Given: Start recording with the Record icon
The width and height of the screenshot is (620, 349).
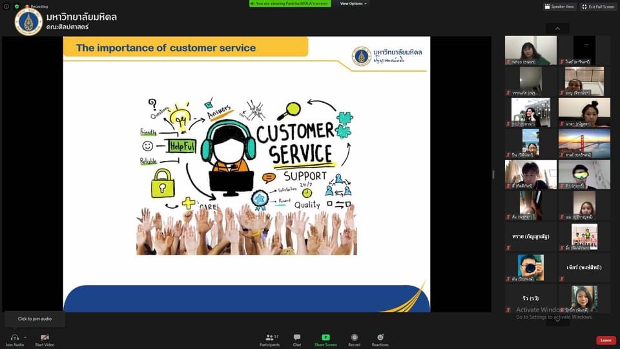Looking at the screenshot, I should pyautogui.click(x=354, y=337).
